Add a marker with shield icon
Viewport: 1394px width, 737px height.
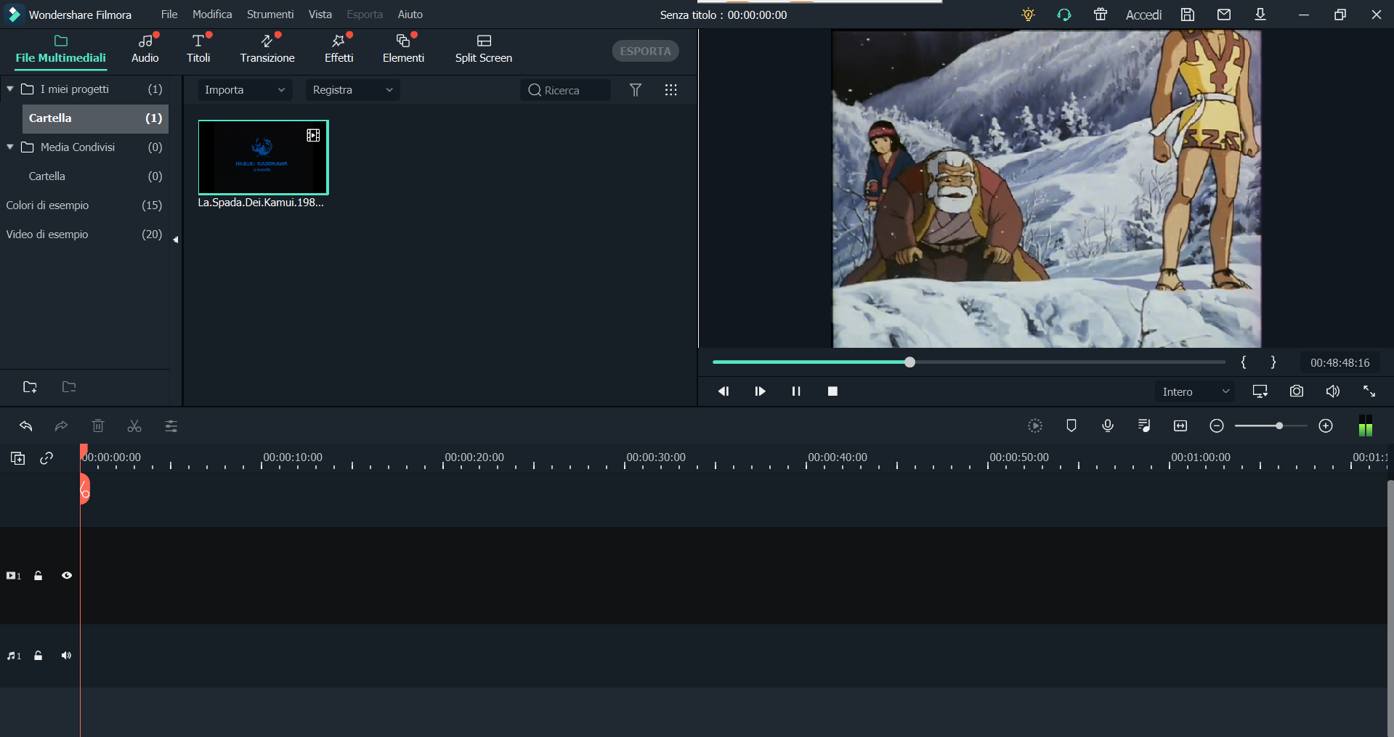pos(1071,426)
